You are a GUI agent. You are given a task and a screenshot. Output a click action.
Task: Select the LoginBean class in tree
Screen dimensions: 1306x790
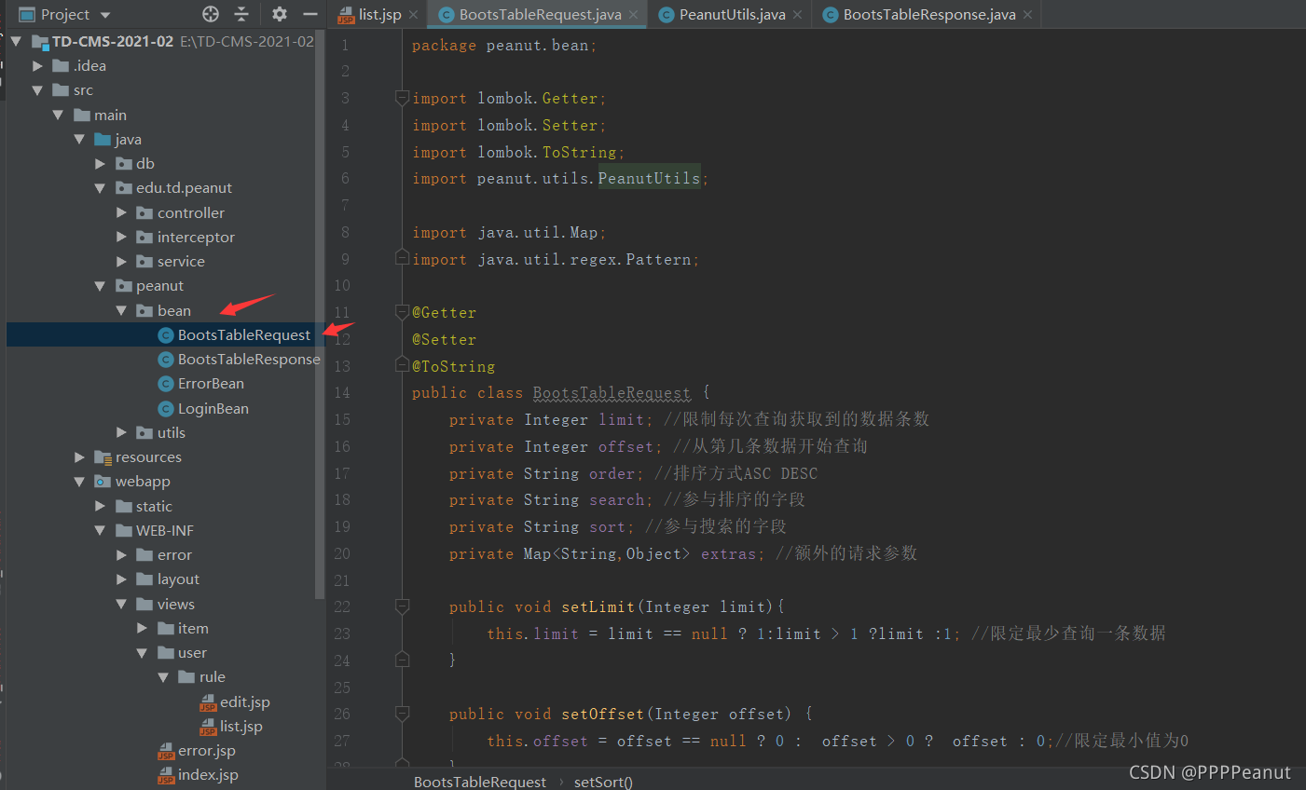[x=213, y=408]
